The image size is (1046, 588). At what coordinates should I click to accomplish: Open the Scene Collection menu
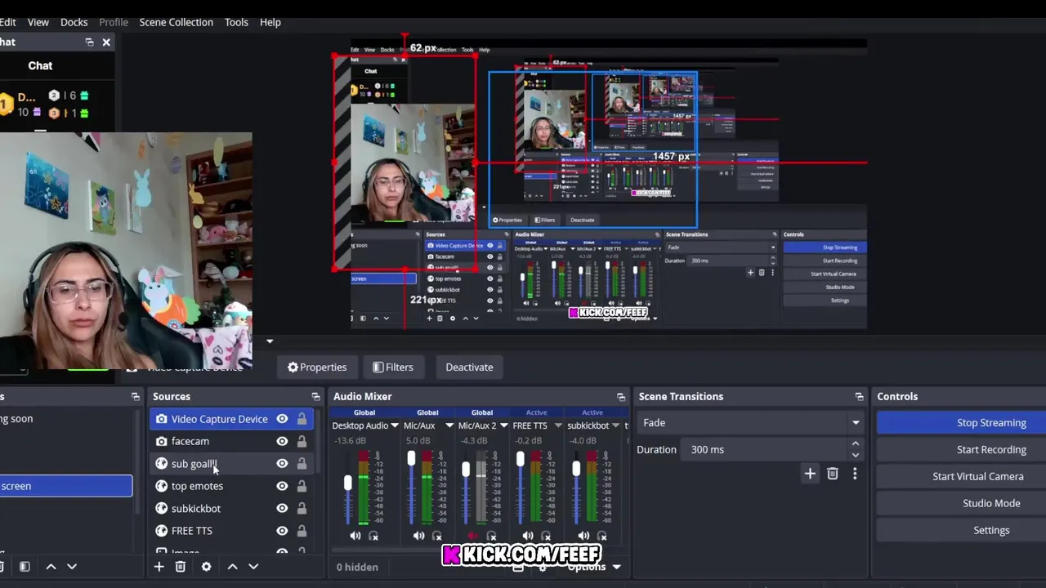[x=176, y=22]
